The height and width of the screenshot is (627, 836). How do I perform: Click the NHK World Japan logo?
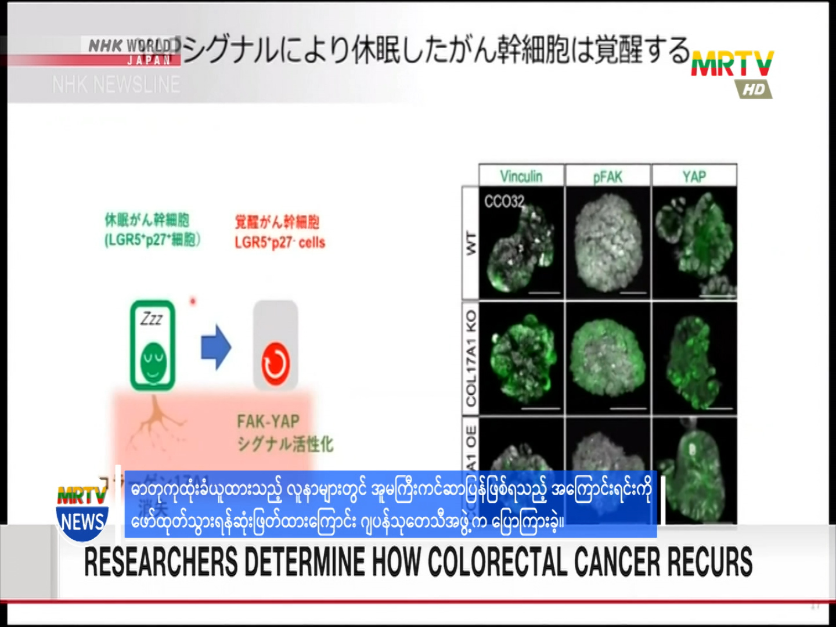click(131, 51)
